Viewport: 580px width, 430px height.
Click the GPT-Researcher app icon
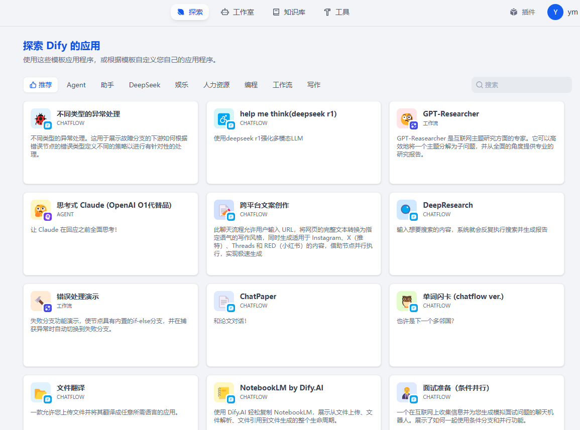click(x=407, y=118)
